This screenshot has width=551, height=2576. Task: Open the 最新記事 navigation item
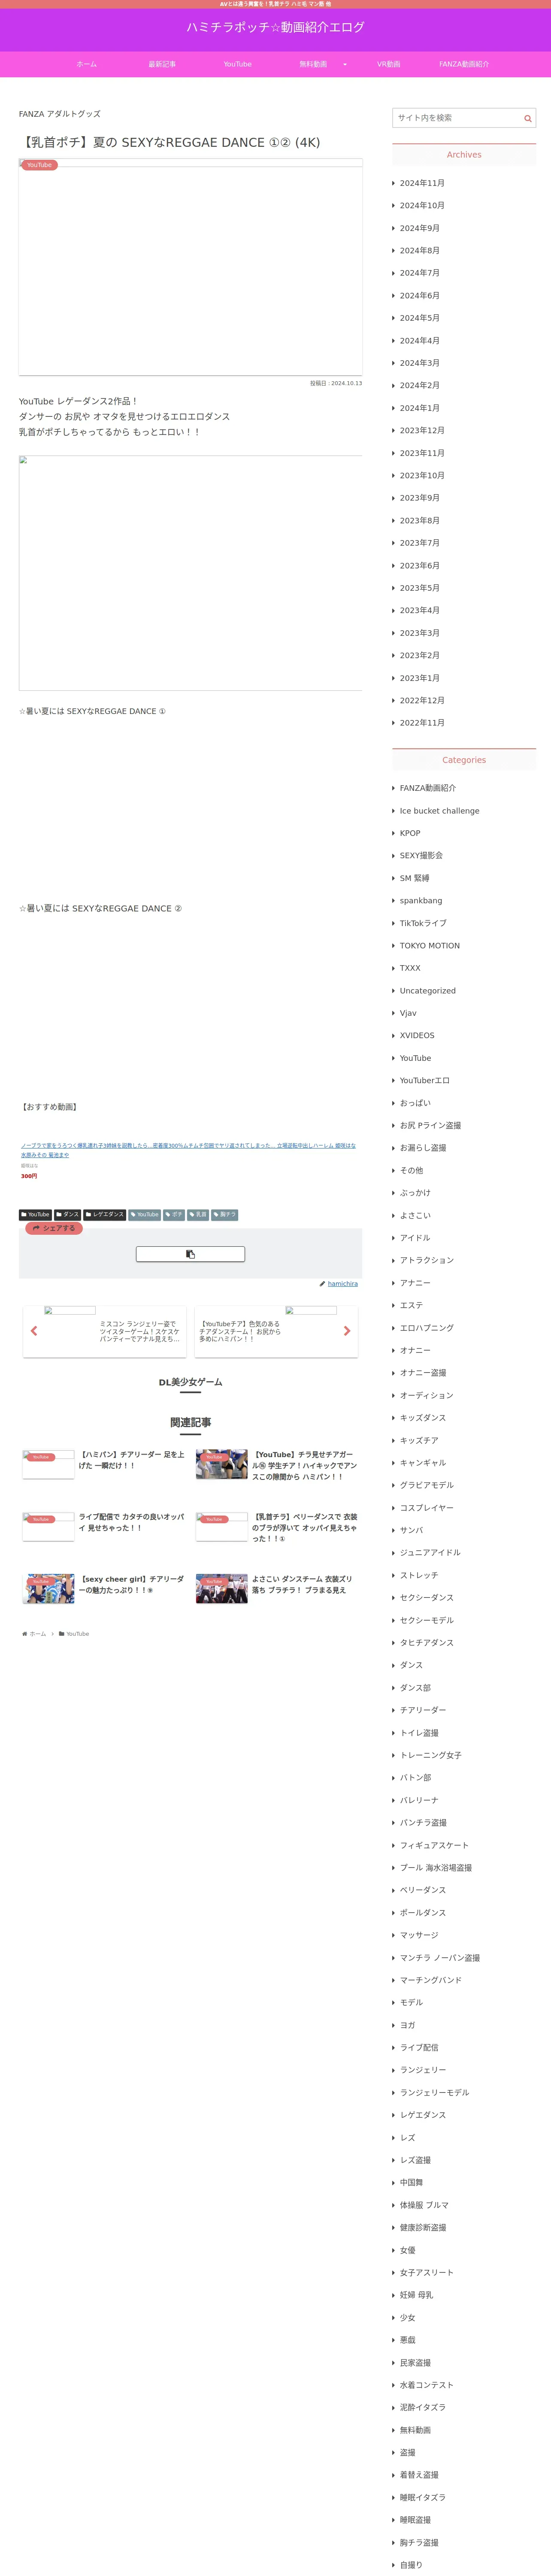[162, 64]
